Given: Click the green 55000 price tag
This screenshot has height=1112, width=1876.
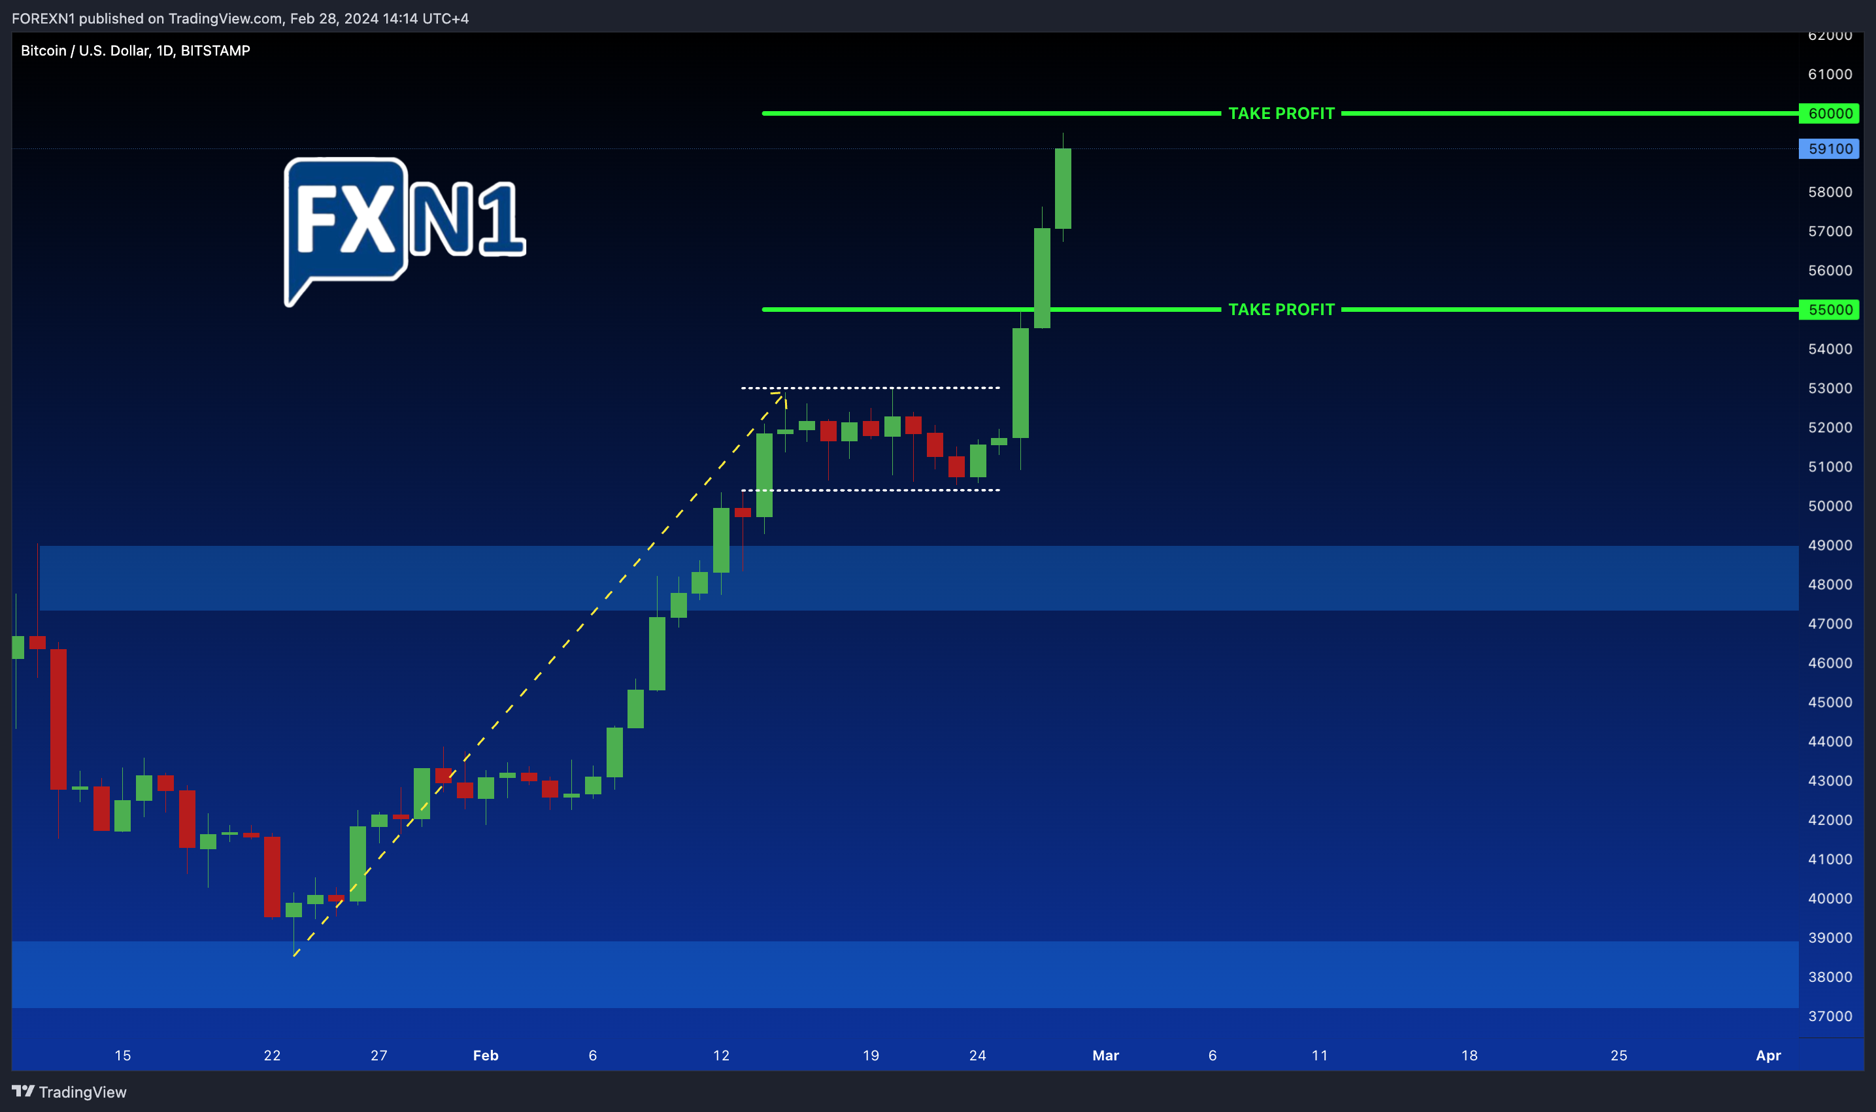Looking at the screenshot, I should 1829,309.
